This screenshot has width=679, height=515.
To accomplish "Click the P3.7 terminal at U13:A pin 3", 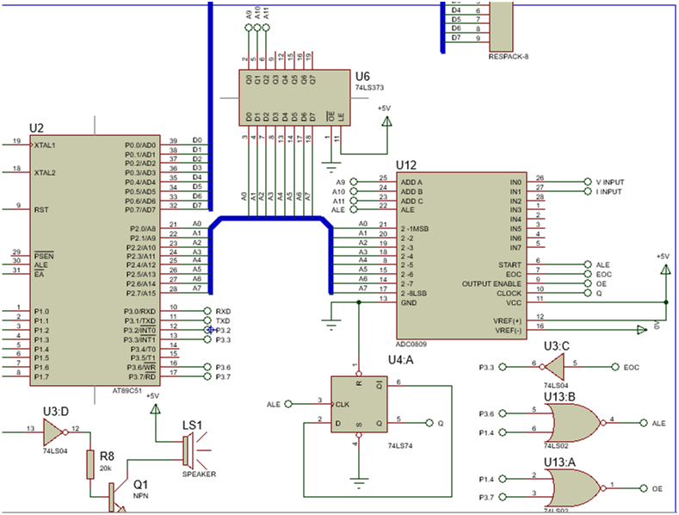I will pyautogui.click(x=503, y=497).
